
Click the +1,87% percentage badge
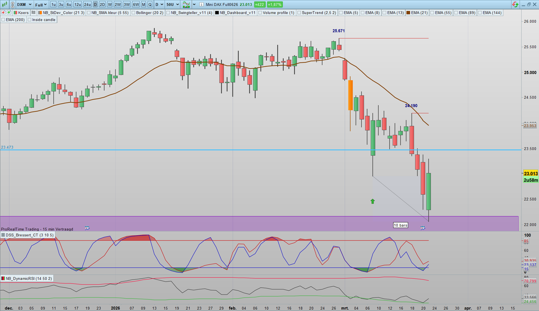click(275, 4)
